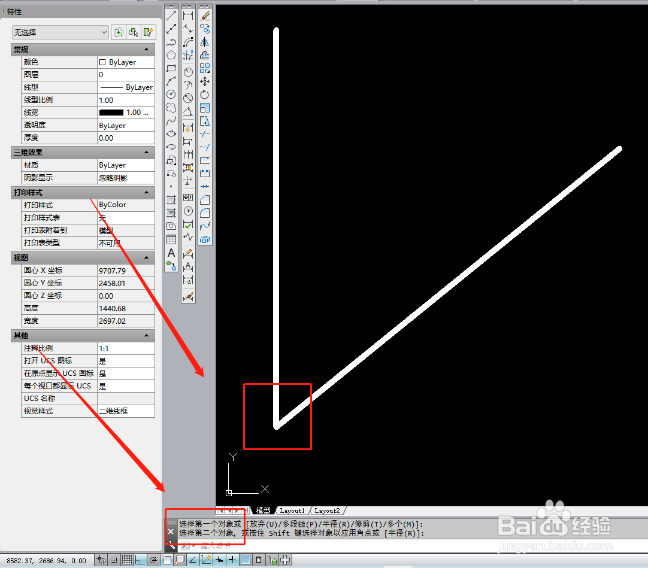Select the Explode tool
This screenshot has height=568, width=648.
[x=205, y=239]
